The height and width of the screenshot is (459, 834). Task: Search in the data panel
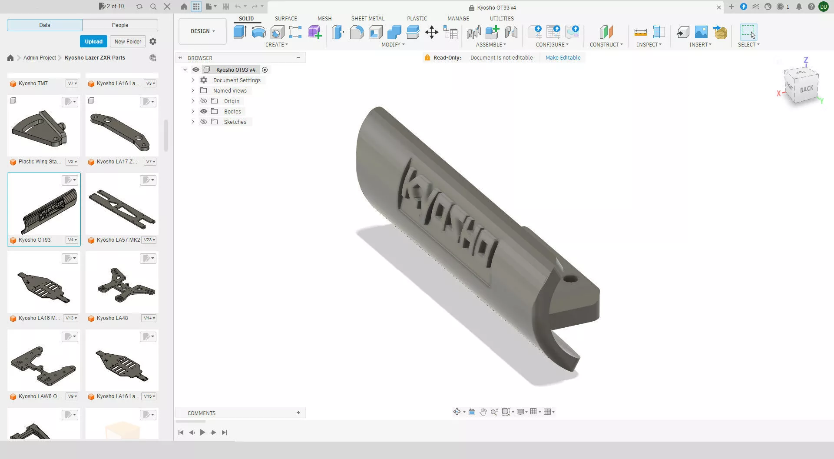153,7
